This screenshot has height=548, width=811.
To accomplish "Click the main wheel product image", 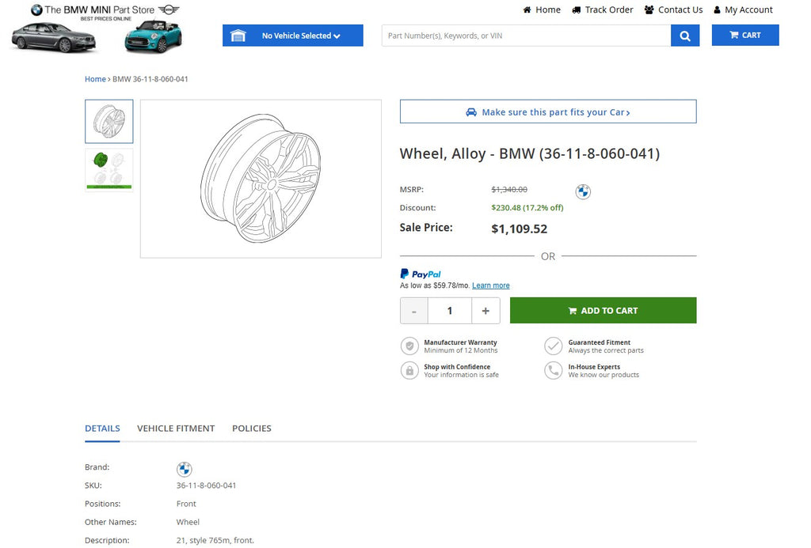I will point(261,179).
